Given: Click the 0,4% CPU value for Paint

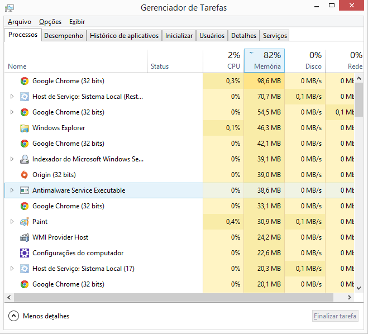Looking at the screenshot, I should tap(233, 222).
